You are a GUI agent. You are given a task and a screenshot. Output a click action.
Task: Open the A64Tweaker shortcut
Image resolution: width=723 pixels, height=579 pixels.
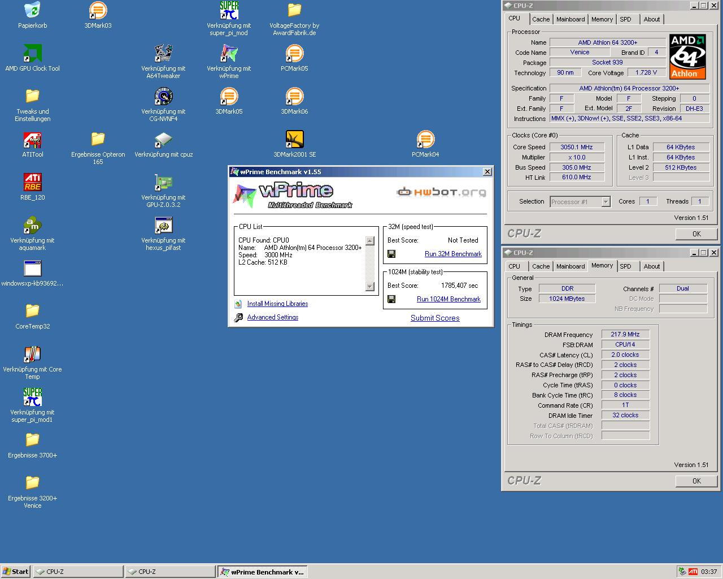[x=163, y=53]
